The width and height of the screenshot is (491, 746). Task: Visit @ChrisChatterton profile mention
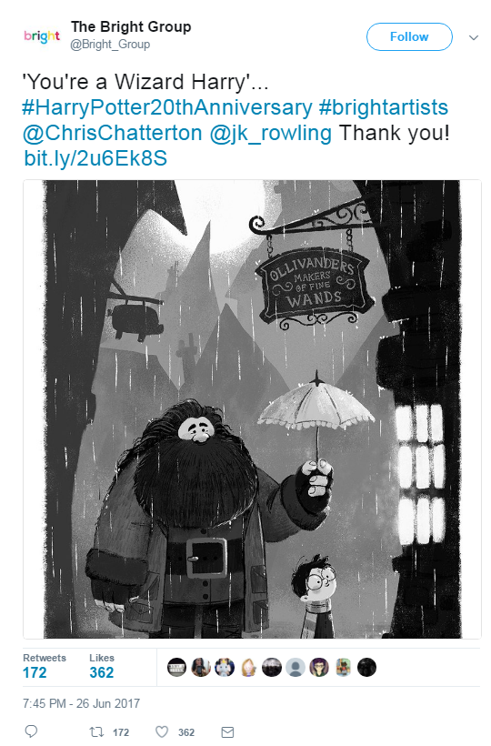pyautogui.click(x=113, y=133)
